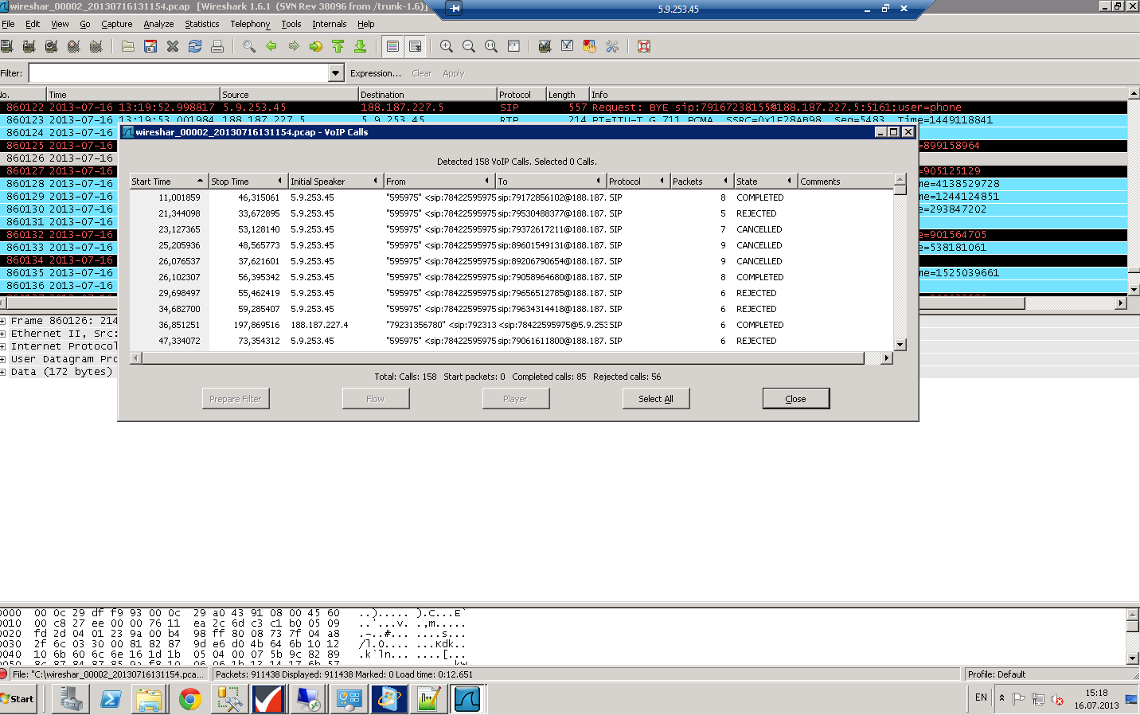The width and height of the screenshot is (1140, 715).
Task: Click the Close button in VoIP Calls
Action: 795,399
